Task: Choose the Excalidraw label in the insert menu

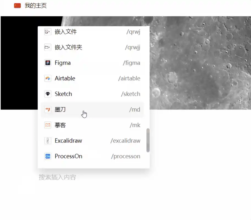Action: pos(68,141)
